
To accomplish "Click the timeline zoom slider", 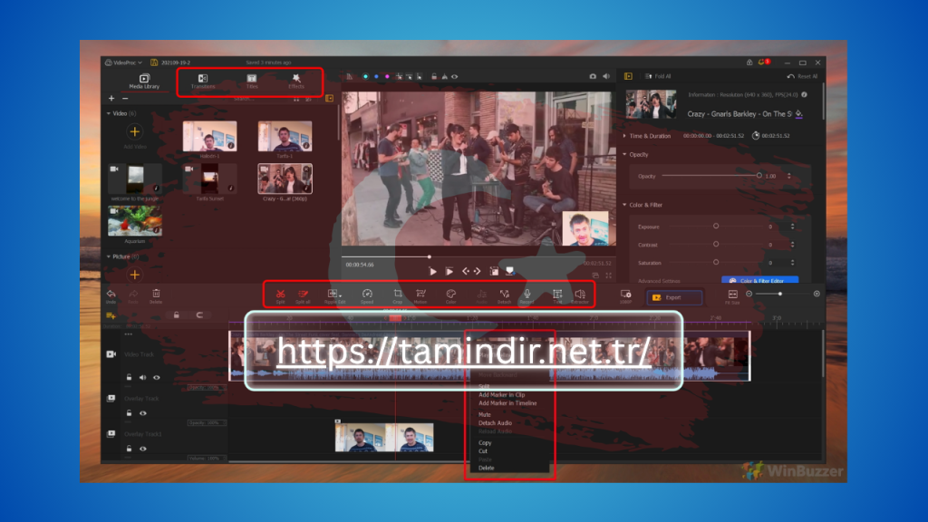I will coord(780,295).
